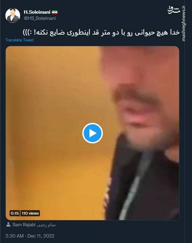The image size is (192, 243).
Task: Select the H.Soleimani display name
Action: [37, 12]
